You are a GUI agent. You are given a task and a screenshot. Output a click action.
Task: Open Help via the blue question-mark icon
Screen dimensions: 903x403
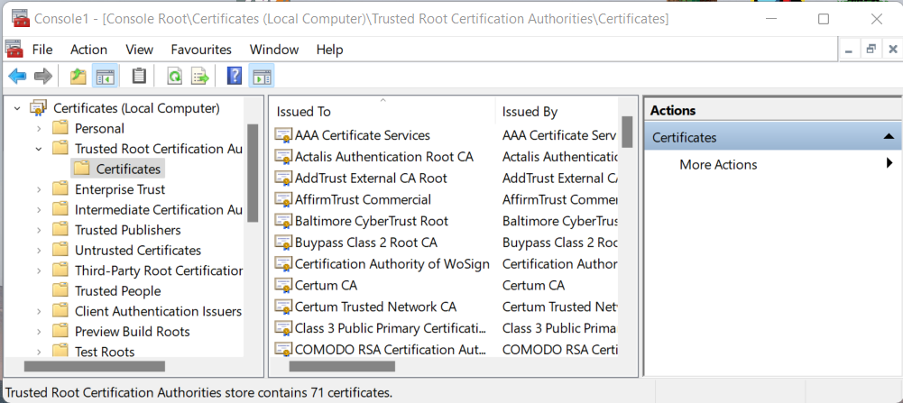tap(235, 76)
